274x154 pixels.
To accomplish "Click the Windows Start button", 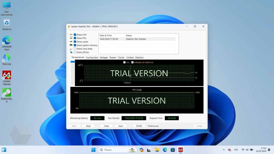I will tap(93, 150).
